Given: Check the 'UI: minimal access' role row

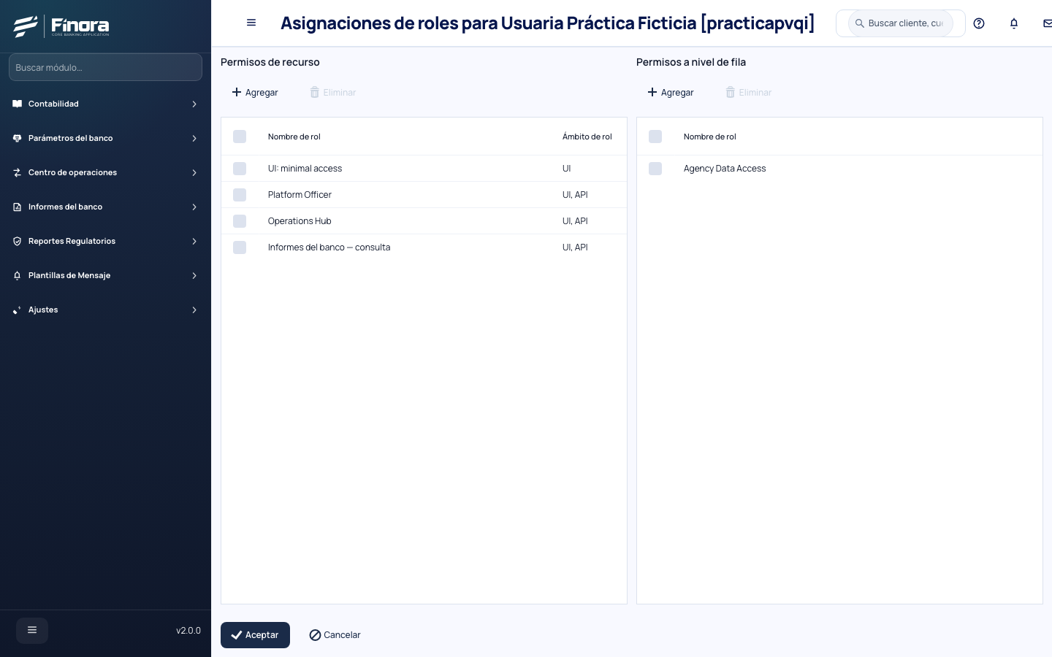Looking at the screenshot, I should coord(240,169).
